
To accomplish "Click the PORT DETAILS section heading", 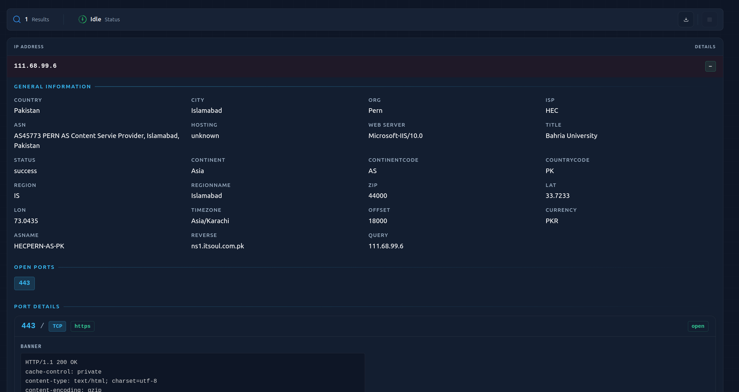I will pyautogui.click(x=37, y=307).
